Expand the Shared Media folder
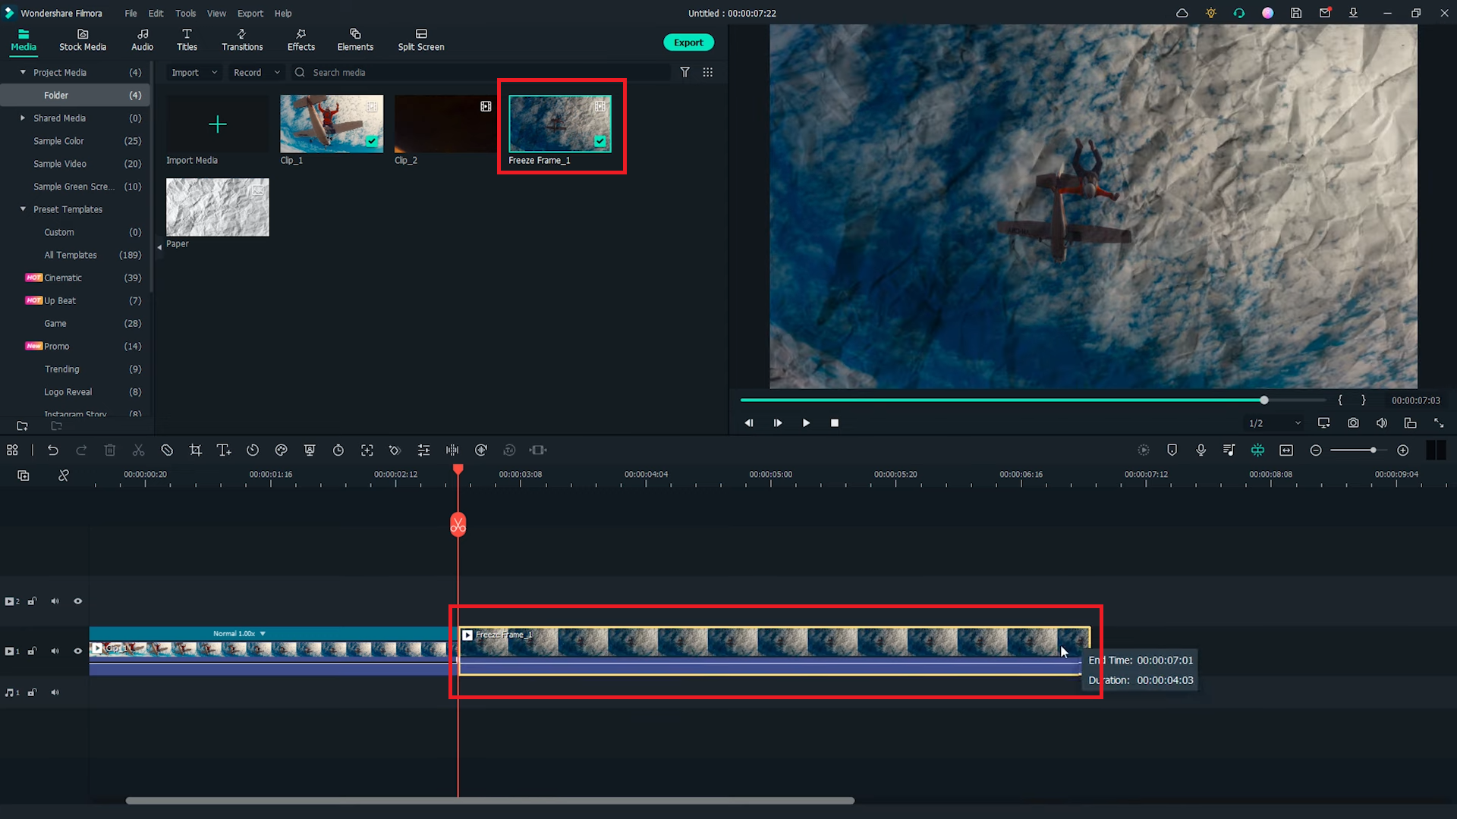The width and height of the screenshot is (1457, 819). [22, 118]
